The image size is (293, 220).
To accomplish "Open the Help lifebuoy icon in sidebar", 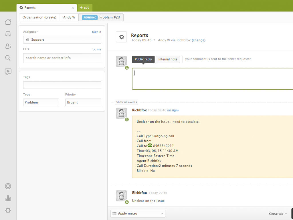I will click(8, 186).
